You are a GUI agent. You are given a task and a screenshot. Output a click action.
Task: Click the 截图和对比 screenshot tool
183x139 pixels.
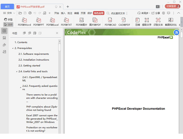(171, 22)
